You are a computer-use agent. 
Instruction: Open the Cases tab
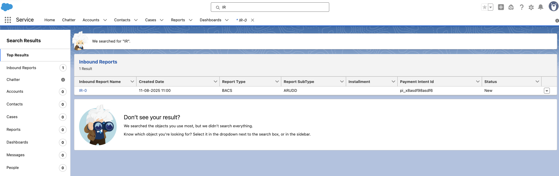(x=150, y=20)
